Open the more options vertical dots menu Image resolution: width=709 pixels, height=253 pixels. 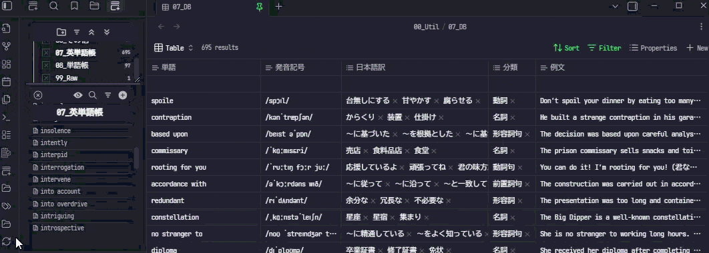coord(701,27)
